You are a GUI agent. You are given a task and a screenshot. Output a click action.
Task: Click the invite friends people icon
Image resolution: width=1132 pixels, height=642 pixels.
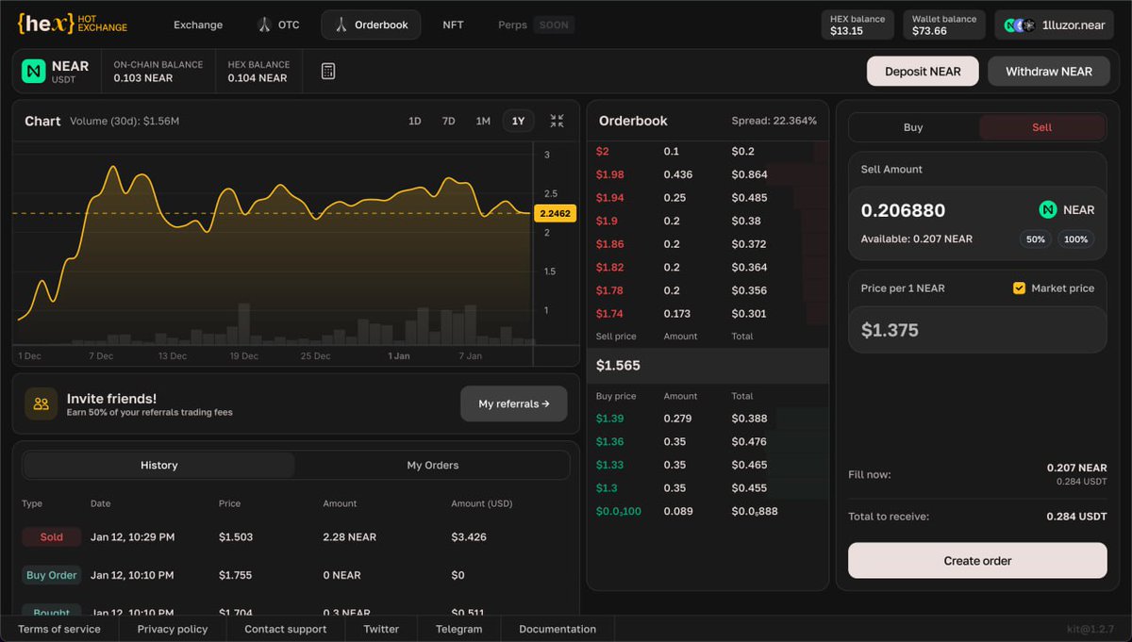[x=39, y=403]
